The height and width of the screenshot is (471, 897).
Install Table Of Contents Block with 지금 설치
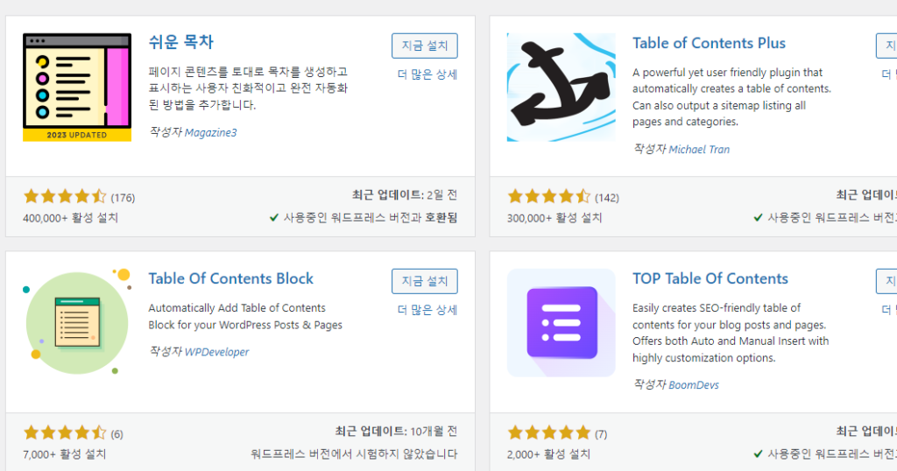coord(425,281)
